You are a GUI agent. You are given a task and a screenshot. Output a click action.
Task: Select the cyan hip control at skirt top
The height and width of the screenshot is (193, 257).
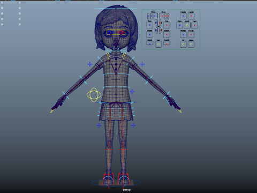click(116, 102)
